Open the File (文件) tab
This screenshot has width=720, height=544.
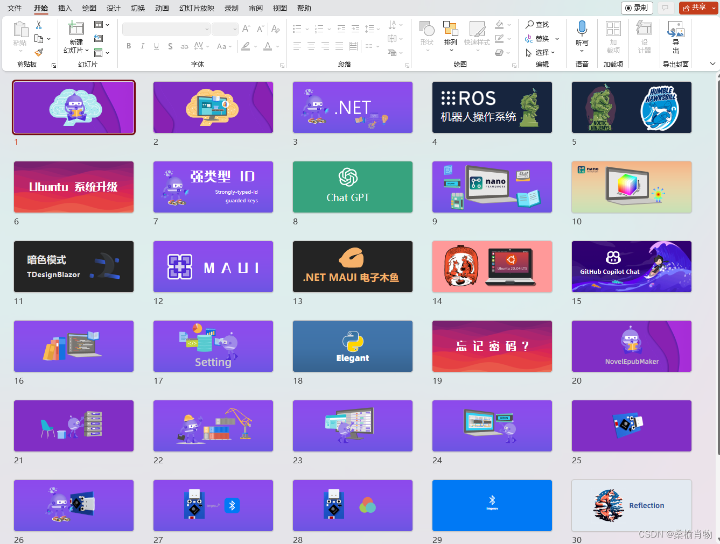[15, 8]
